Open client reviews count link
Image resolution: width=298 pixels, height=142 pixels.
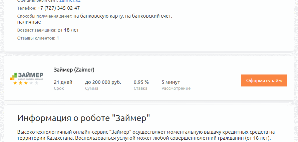pos(58,38)
